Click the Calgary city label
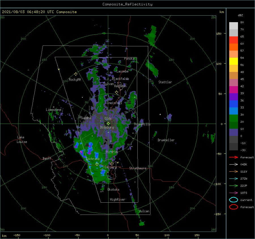255x239 pixels. click(x=110, y=167)
